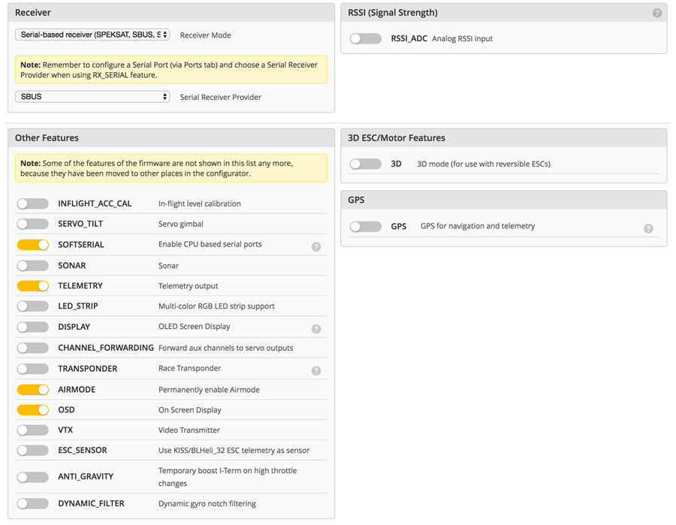Click "Multi-color RGB LED strip support" text
The image size is (676, 525).
click(216, 306)
